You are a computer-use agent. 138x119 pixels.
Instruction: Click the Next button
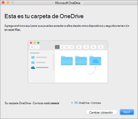127,112
